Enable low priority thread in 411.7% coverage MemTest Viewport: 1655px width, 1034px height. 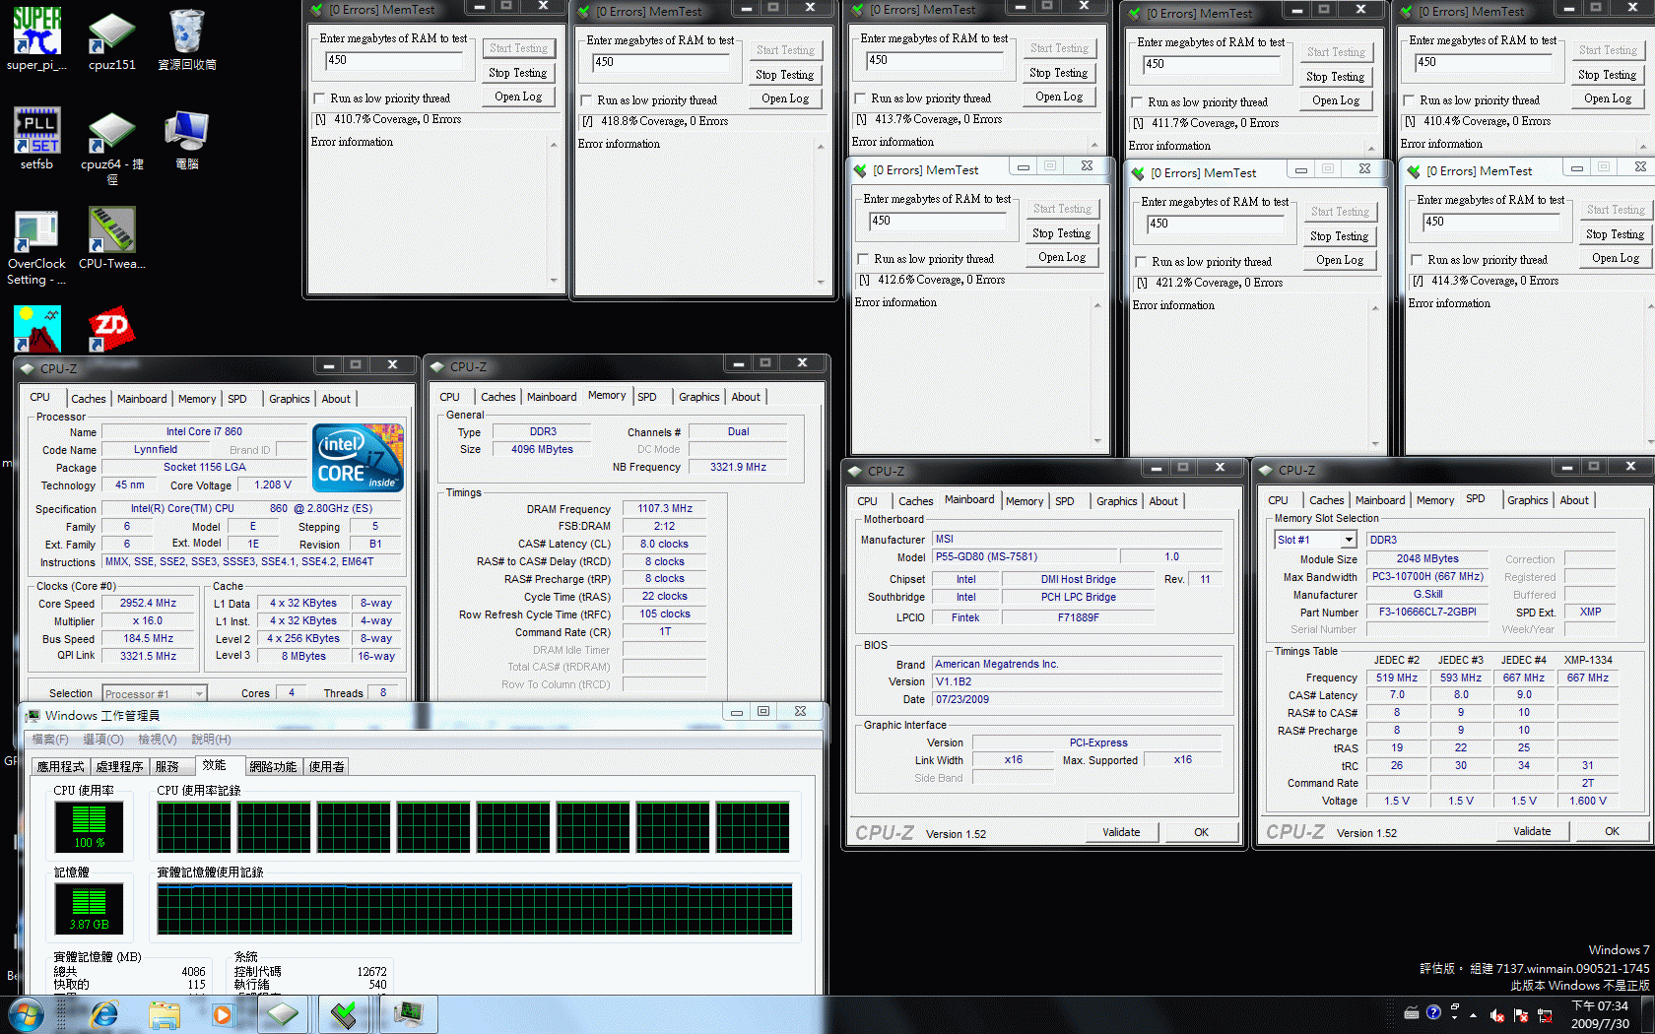[1137, 102]
